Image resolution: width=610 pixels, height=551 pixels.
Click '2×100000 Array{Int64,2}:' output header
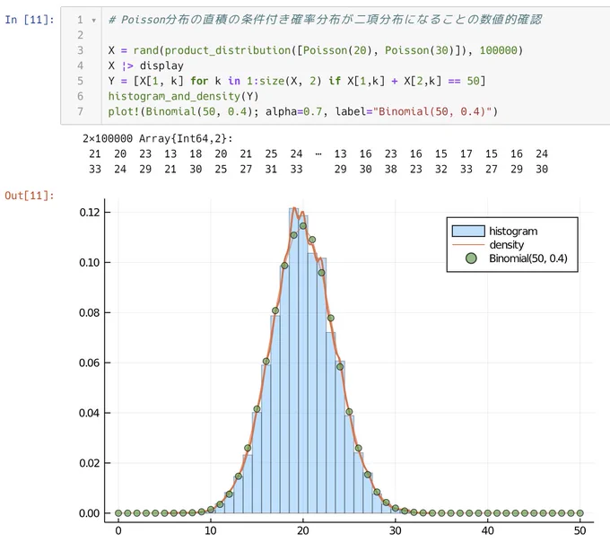[158, 138]
